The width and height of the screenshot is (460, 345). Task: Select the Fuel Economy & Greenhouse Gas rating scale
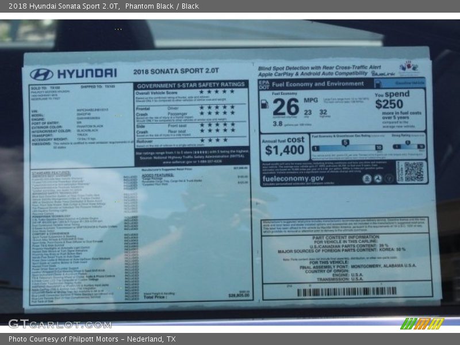tap(347, 147)
